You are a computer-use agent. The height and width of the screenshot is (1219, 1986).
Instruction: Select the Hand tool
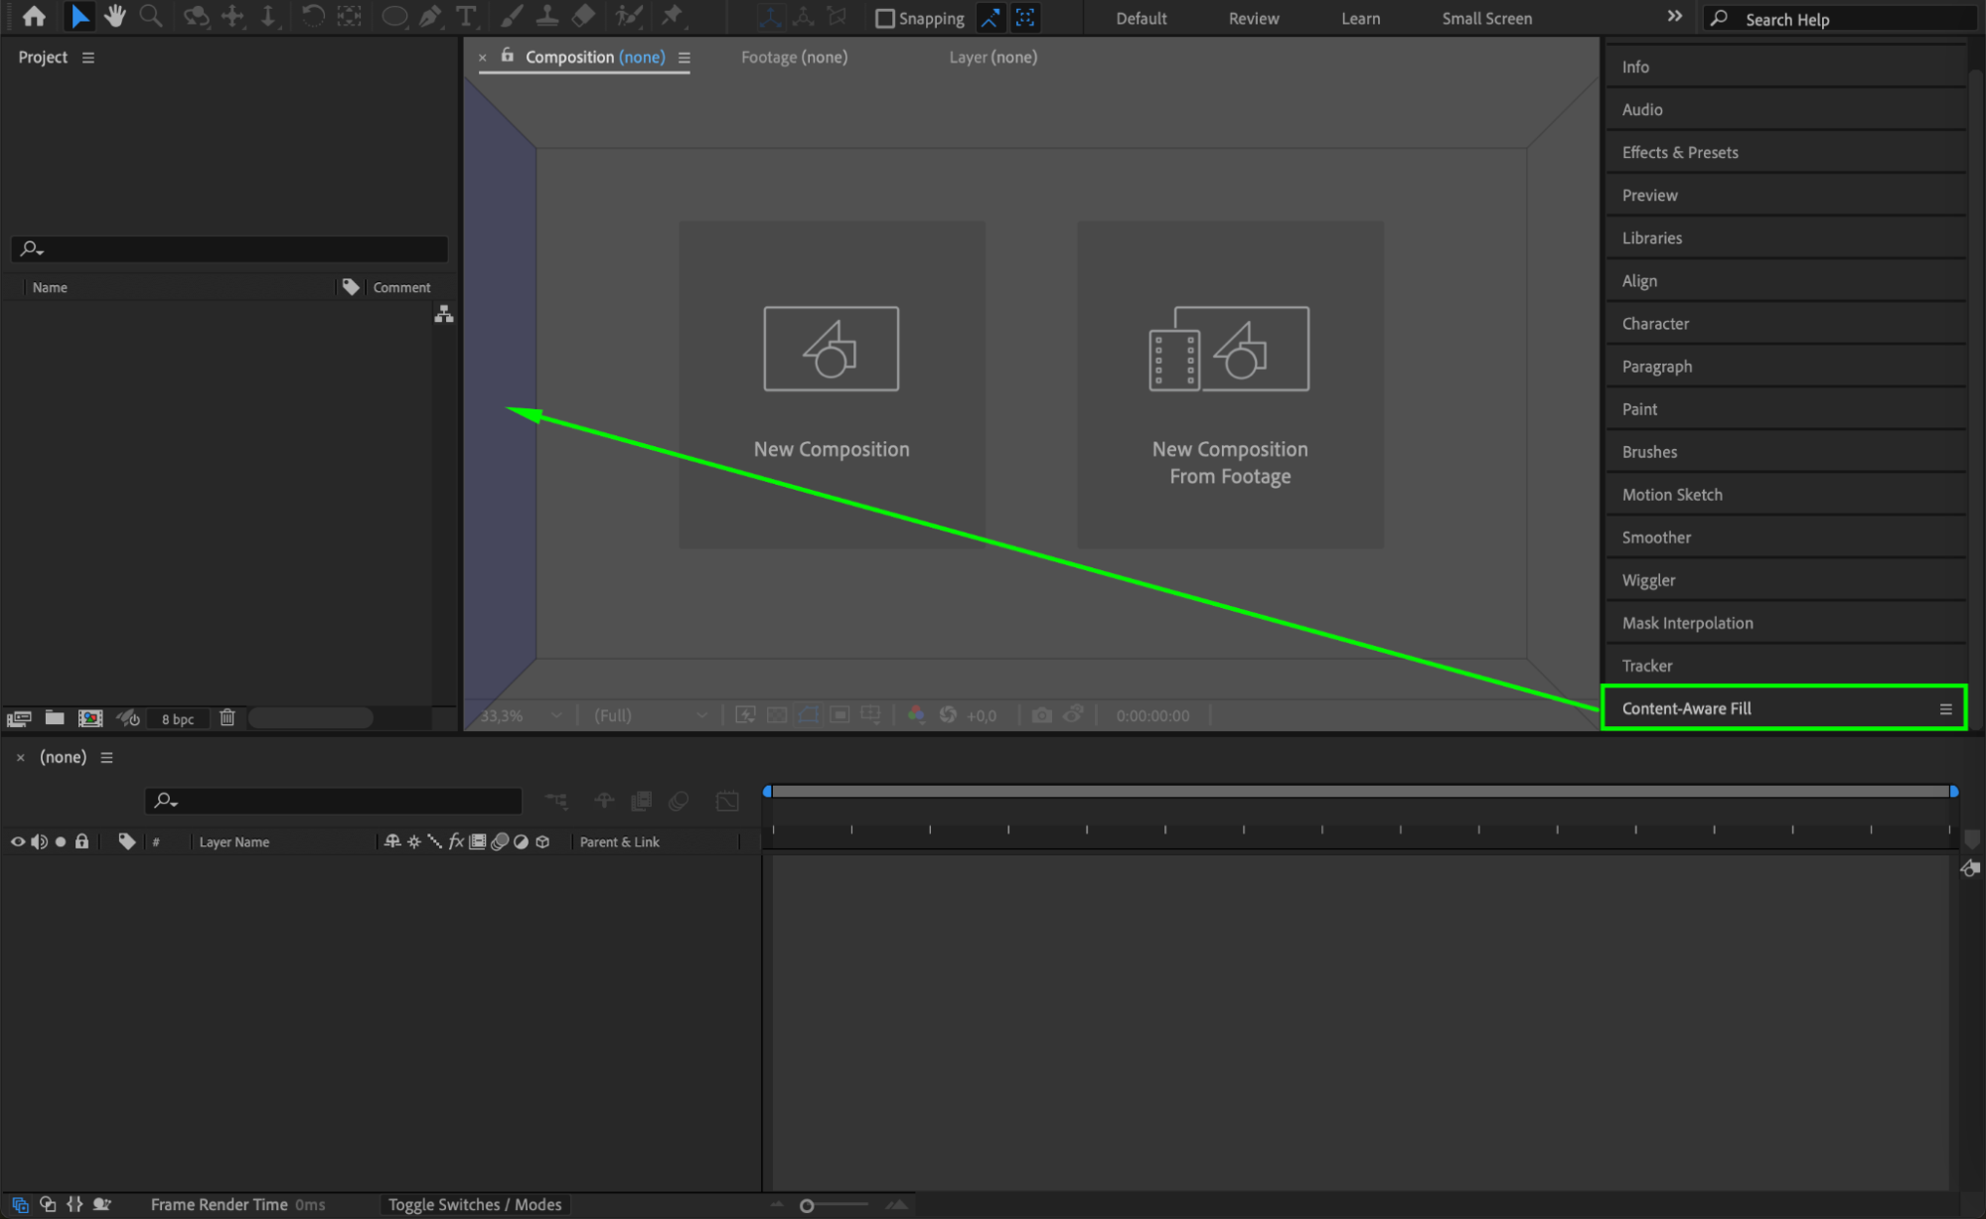(114, 16)
